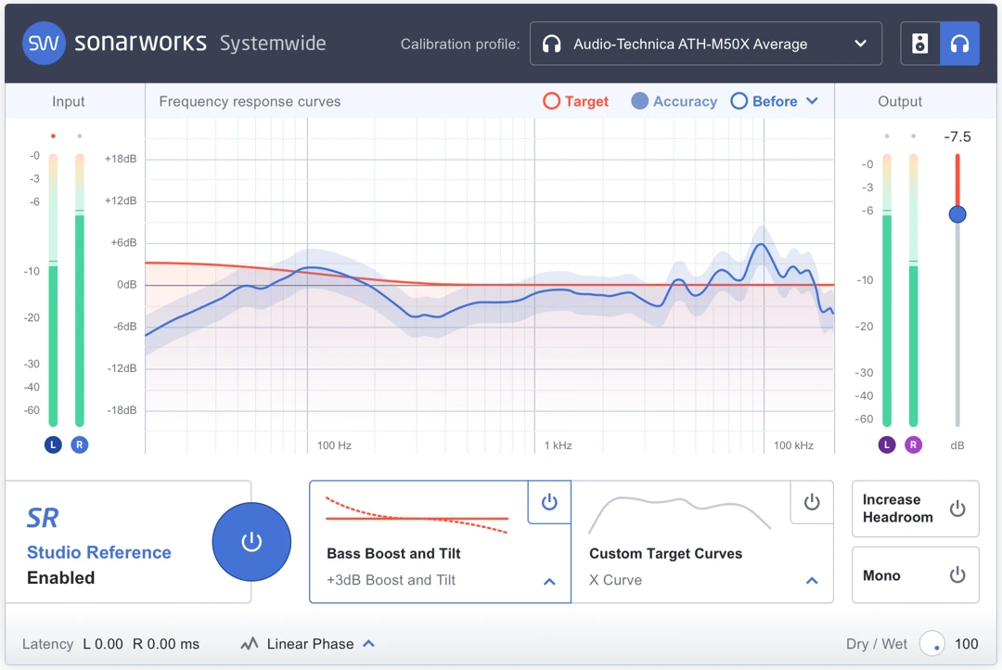The image size is (1002, 670).
Task: Click the output L channel badge
Action: pyautogui.click(x=886, y=445)
